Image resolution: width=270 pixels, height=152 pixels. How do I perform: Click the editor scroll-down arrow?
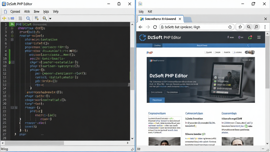132,139
